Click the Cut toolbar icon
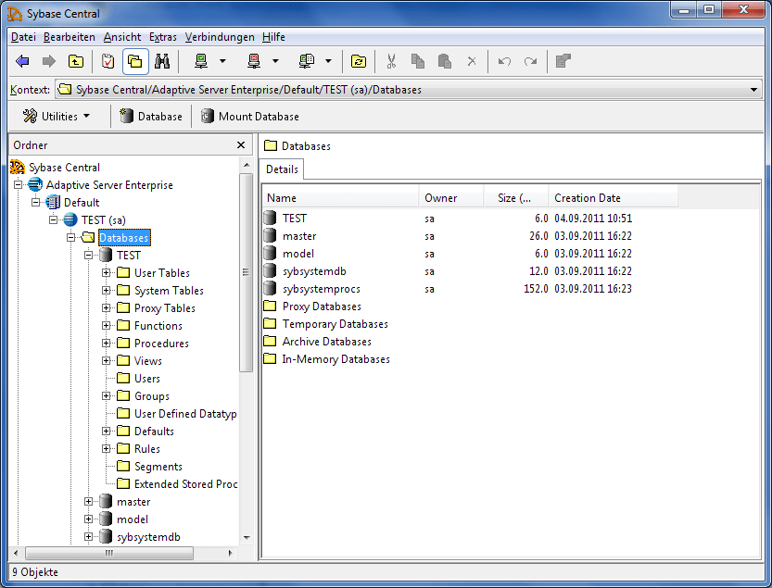 [391, 61]
